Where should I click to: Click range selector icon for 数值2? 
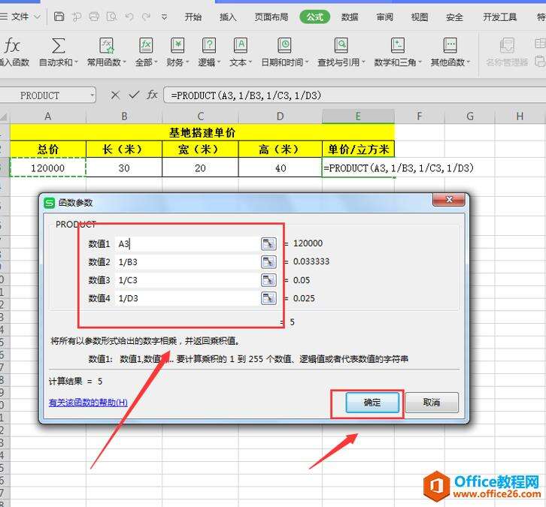(268, 262)
